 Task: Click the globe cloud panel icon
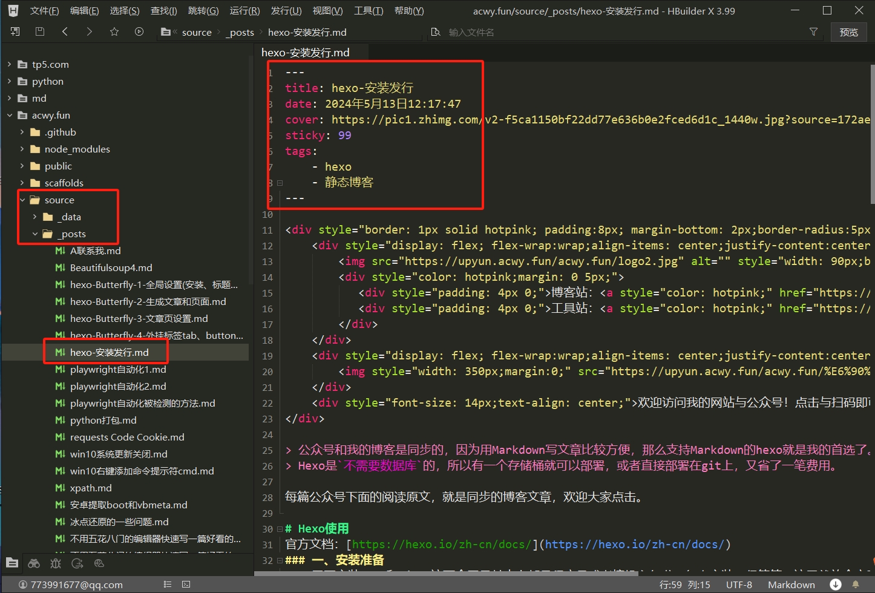click(x=99, y=563)
